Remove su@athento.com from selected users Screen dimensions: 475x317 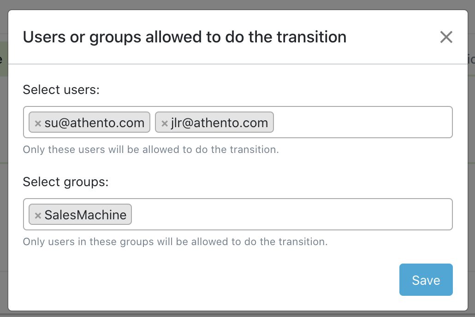[x=38, y=123]
